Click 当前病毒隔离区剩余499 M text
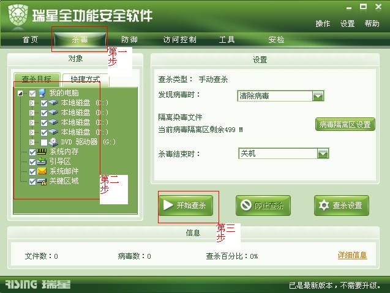 click(200, 130)
